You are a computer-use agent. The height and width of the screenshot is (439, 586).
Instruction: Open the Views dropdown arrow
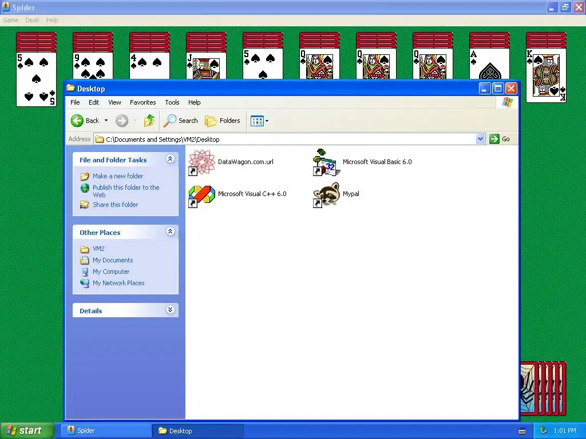point(267,121)
